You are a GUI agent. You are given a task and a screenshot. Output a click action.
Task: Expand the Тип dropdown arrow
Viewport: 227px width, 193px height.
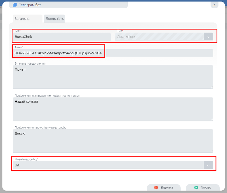[208, 37]
